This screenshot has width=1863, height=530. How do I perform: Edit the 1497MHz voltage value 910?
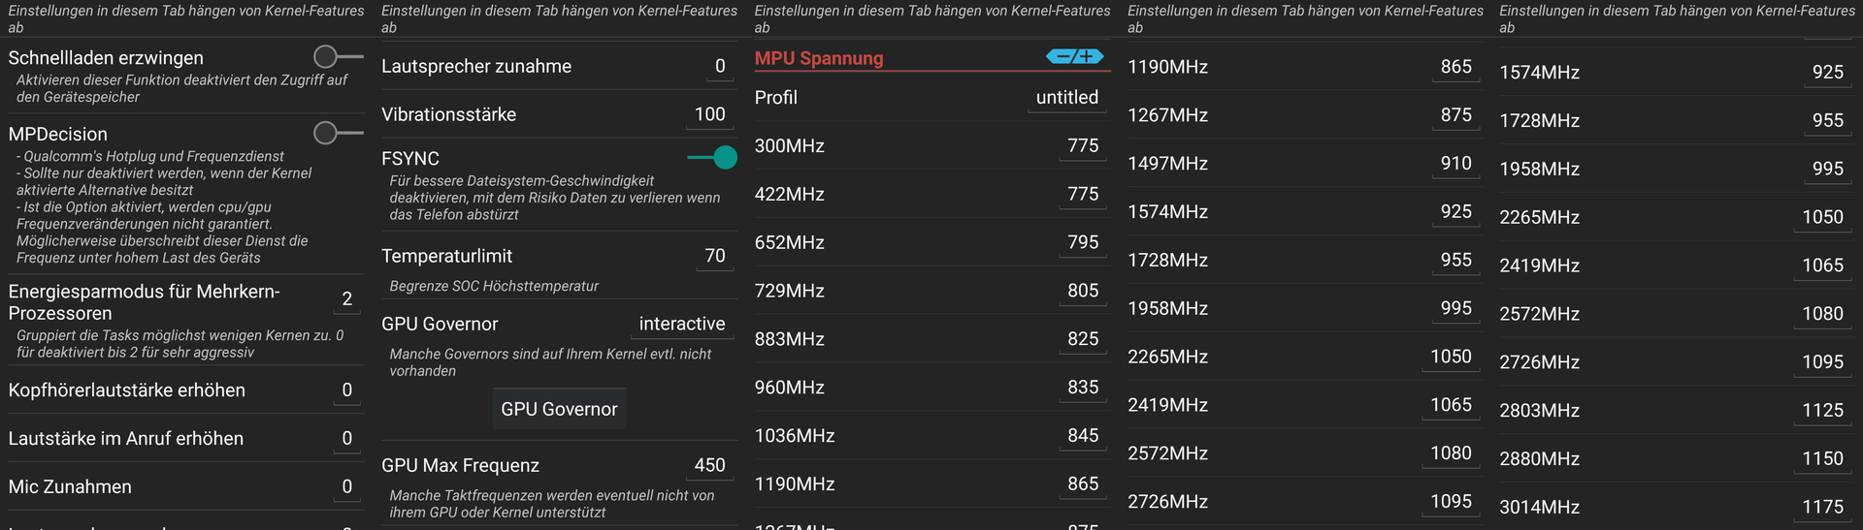(1455, 164)
